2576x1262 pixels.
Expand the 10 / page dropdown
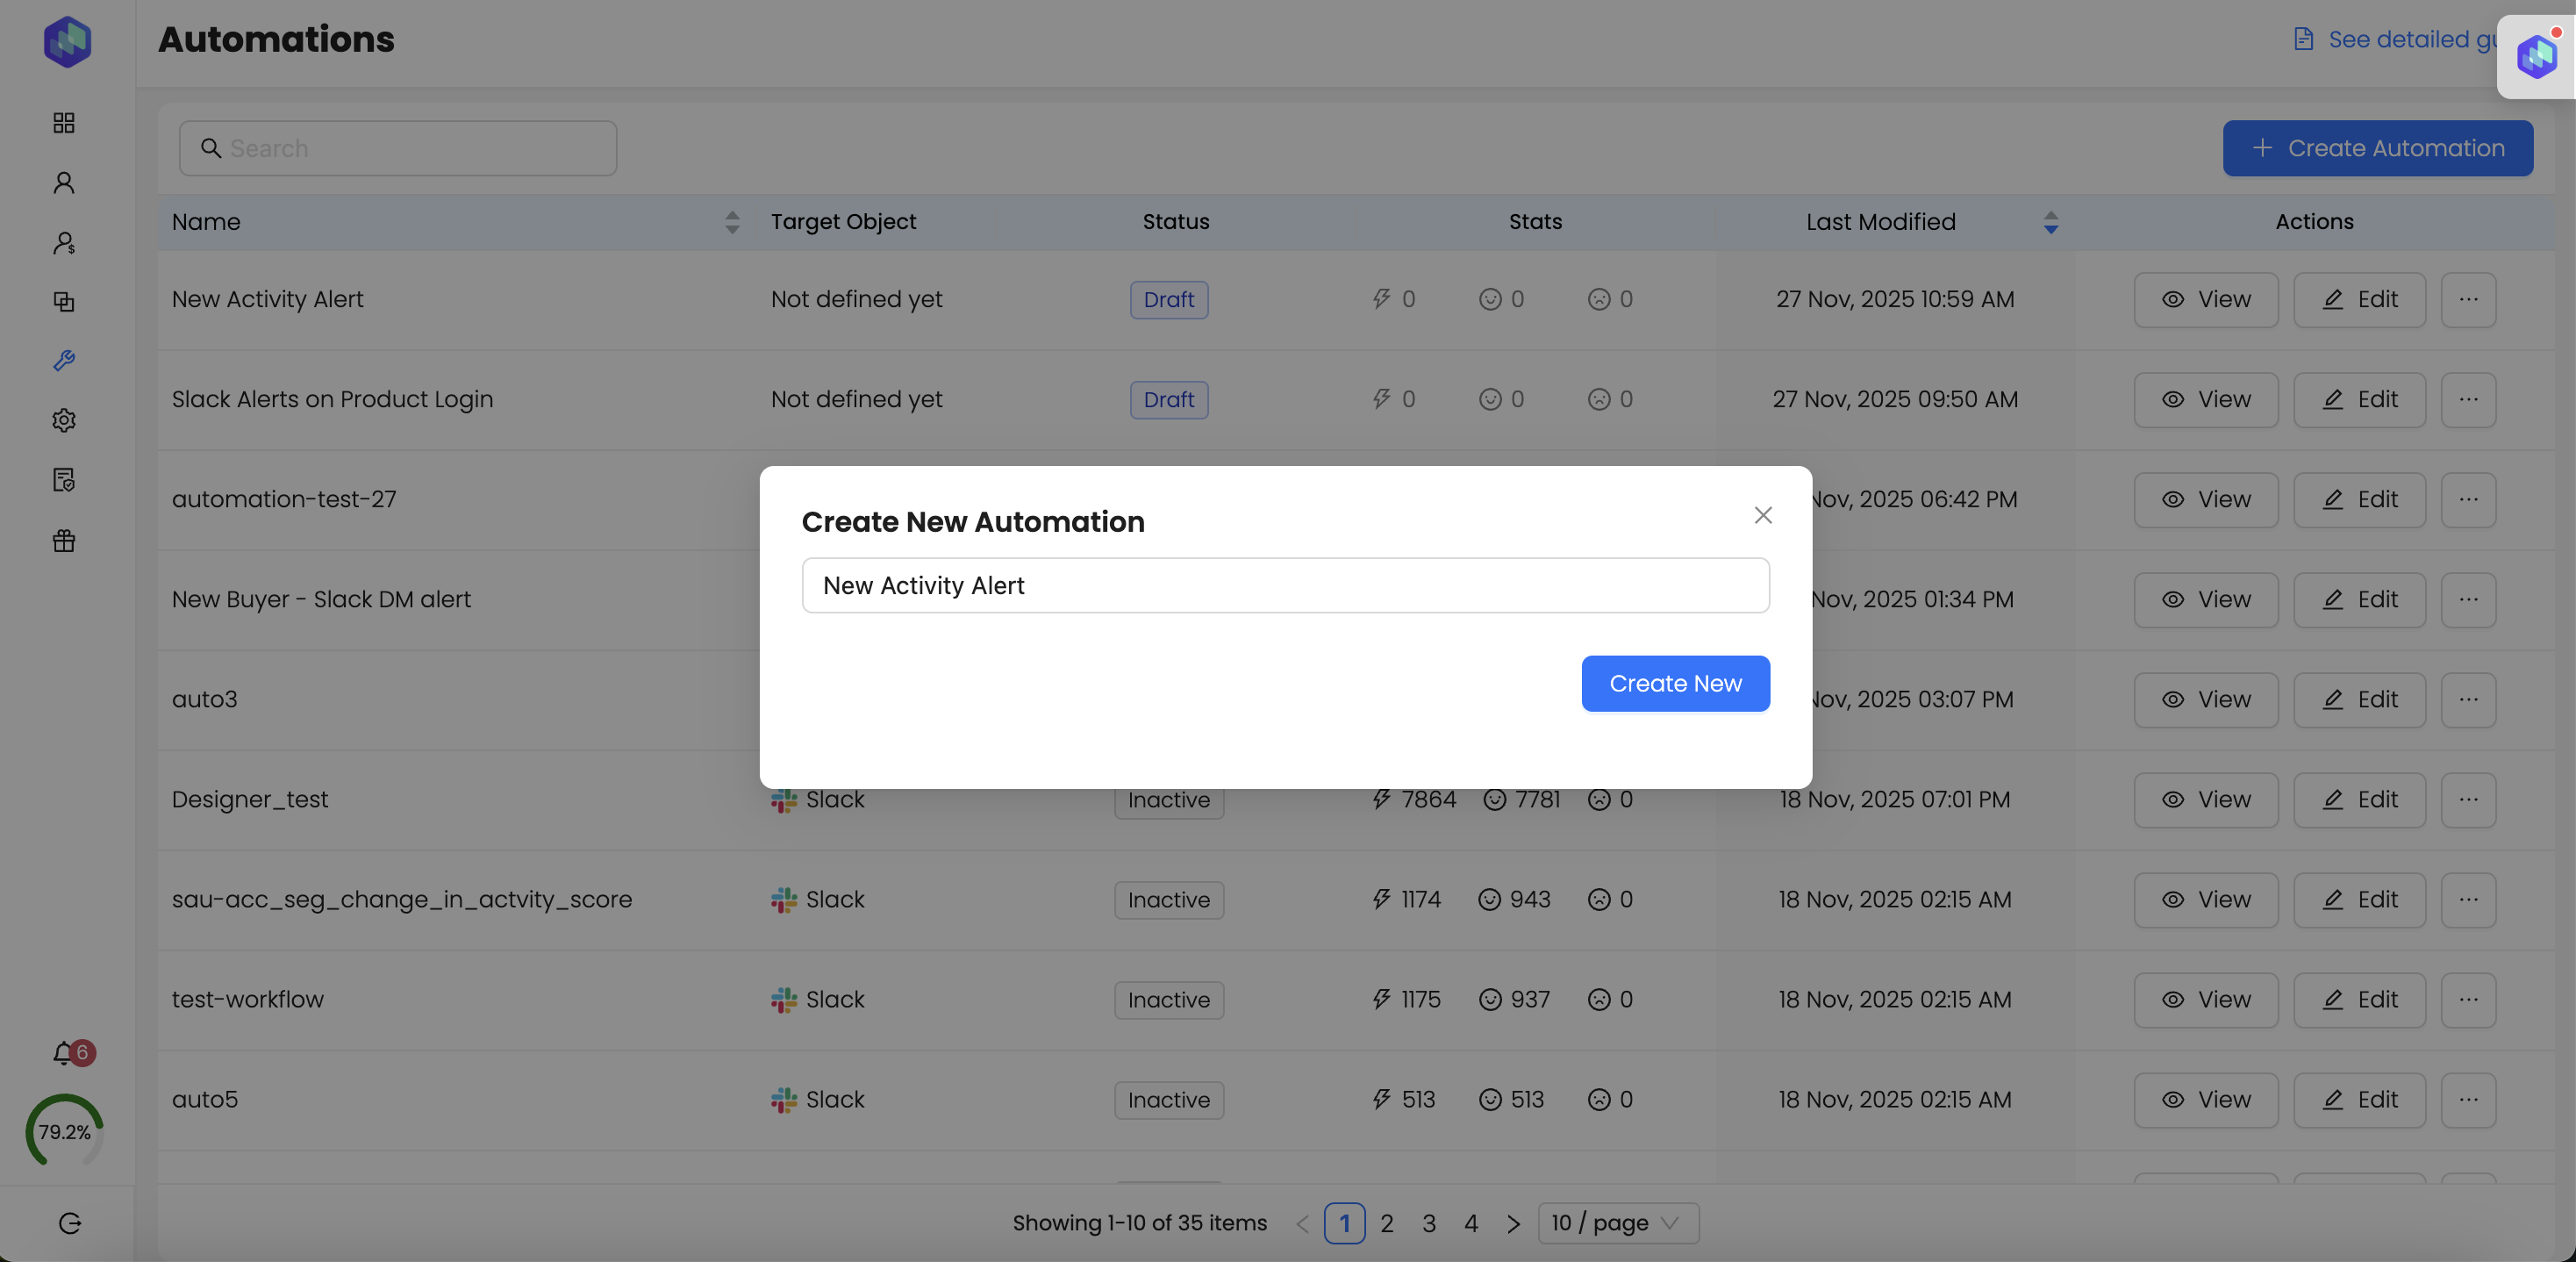[x=1617, y=1223]
